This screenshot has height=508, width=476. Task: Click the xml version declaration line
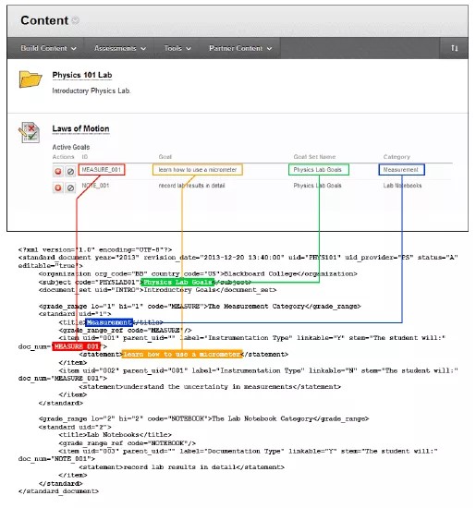coord(95,249)
